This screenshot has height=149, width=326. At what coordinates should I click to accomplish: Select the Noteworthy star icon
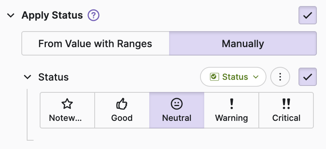click(67, 104)
